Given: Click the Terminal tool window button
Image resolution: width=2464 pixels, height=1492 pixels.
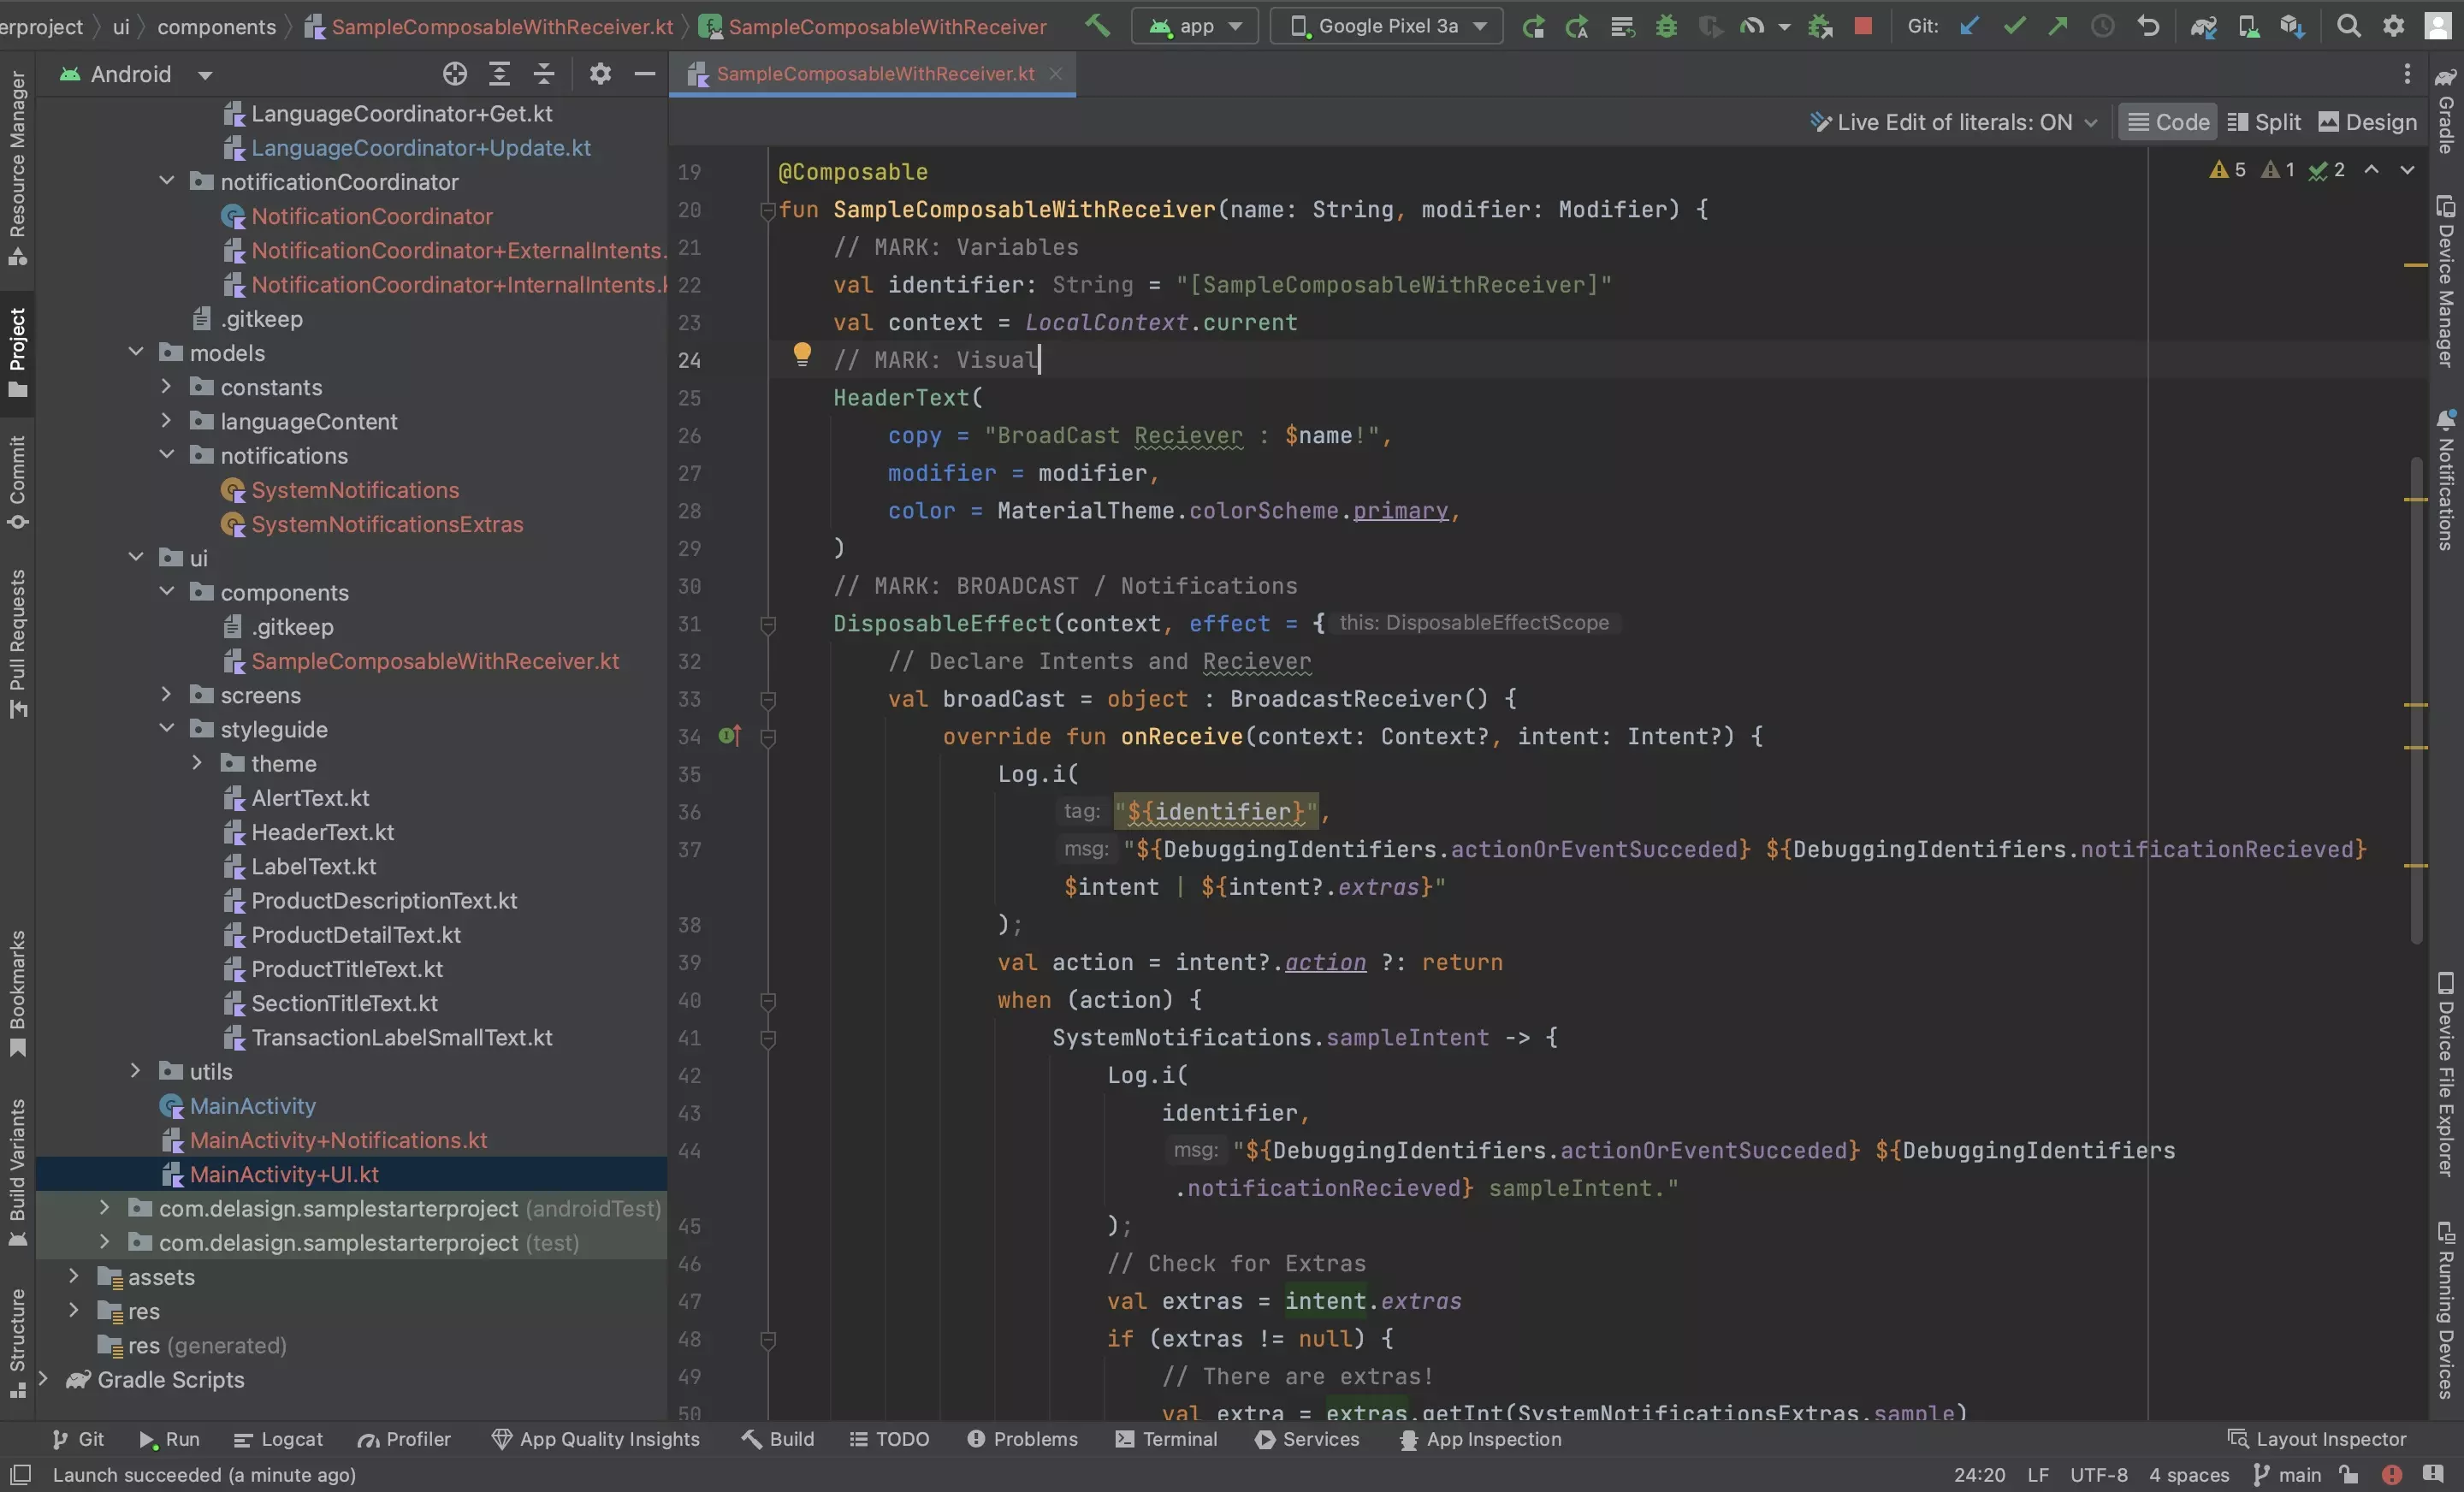Looking at the screenshot, I should 1176,1441.
